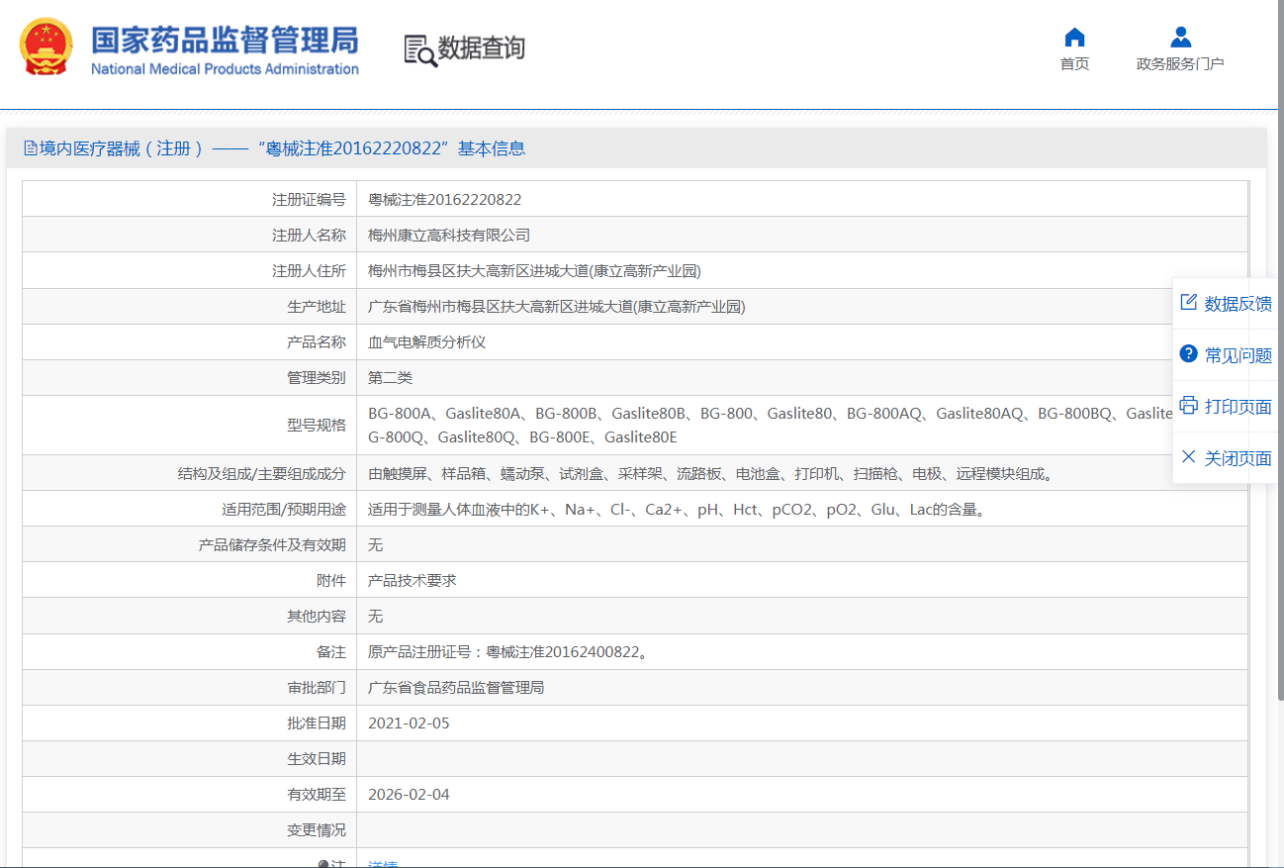Click the 变更情况 row label
Image resolution: width=1284 pixels, height=868 pixels.
click(317, 830)
